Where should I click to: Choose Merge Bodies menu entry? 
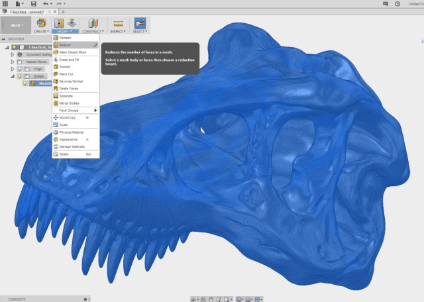(76, 103)
